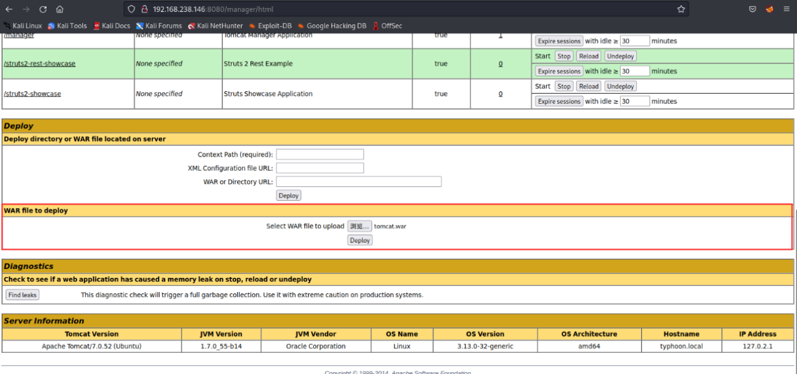Click idle minutes field for struts2-rest-showcase

635,71
